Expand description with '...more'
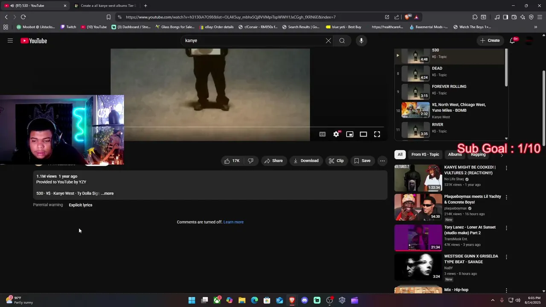 tap(107, 194)
